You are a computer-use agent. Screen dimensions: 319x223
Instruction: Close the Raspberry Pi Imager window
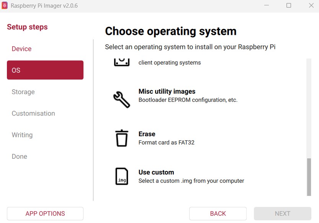coord(311,6)
